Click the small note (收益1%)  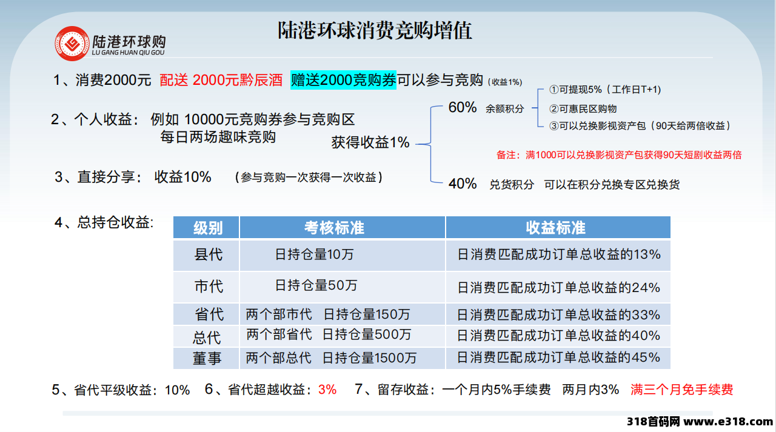click(x=504, y=82)
